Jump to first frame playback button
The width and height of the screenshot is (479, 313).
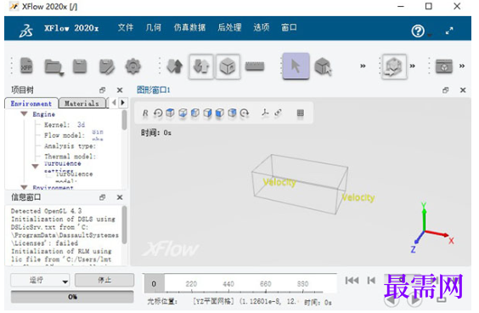(x=352, y=281)
